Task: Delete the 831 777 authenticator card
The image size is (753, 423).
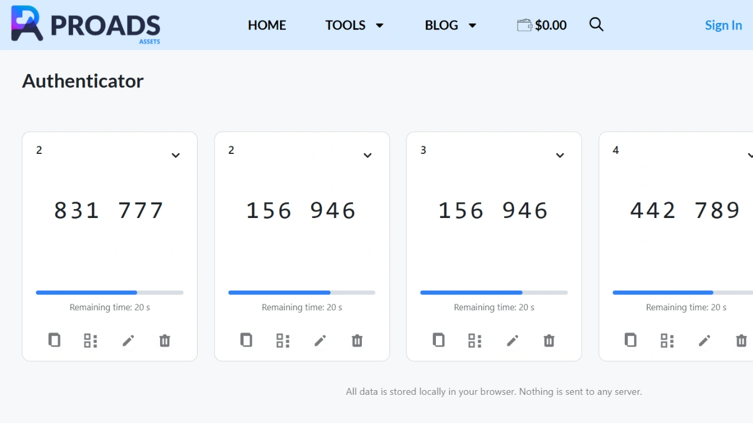Action: [x=165, y=341]
